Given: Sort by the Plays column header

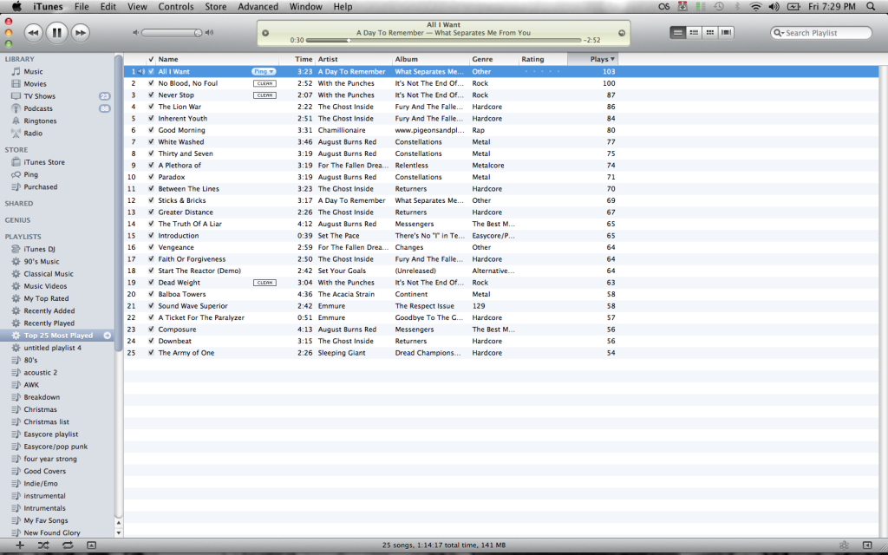Looking at the screenshot, I should [x=592, y=59].
